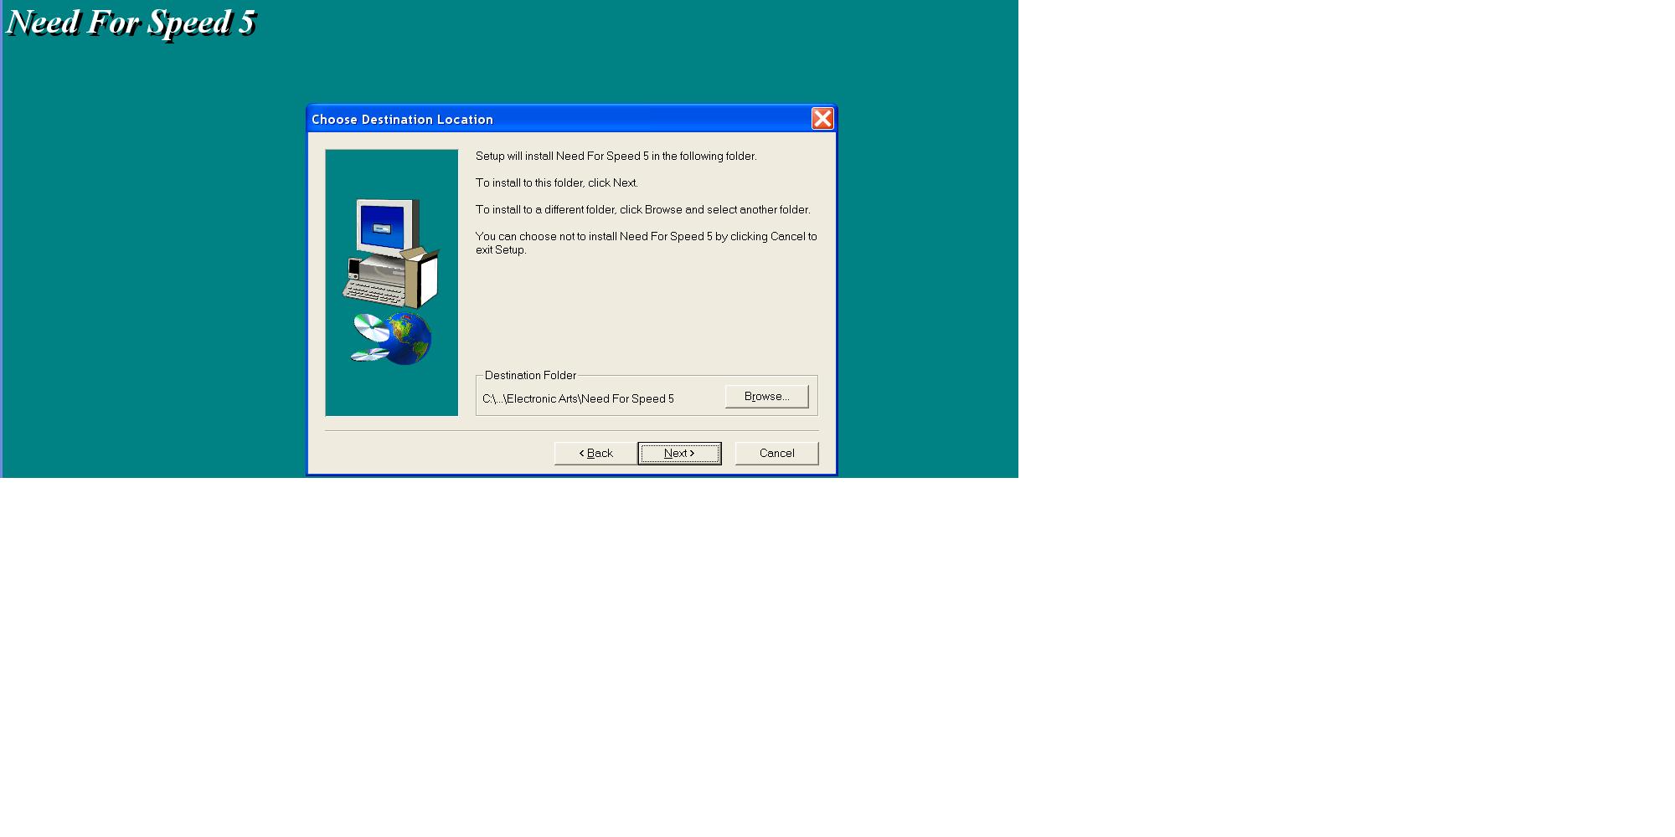This screenshot has height=837, width=1675.
Task: Click the sentence starting "Setup will install Need For Speed 5"
Action: pos(616,157)
